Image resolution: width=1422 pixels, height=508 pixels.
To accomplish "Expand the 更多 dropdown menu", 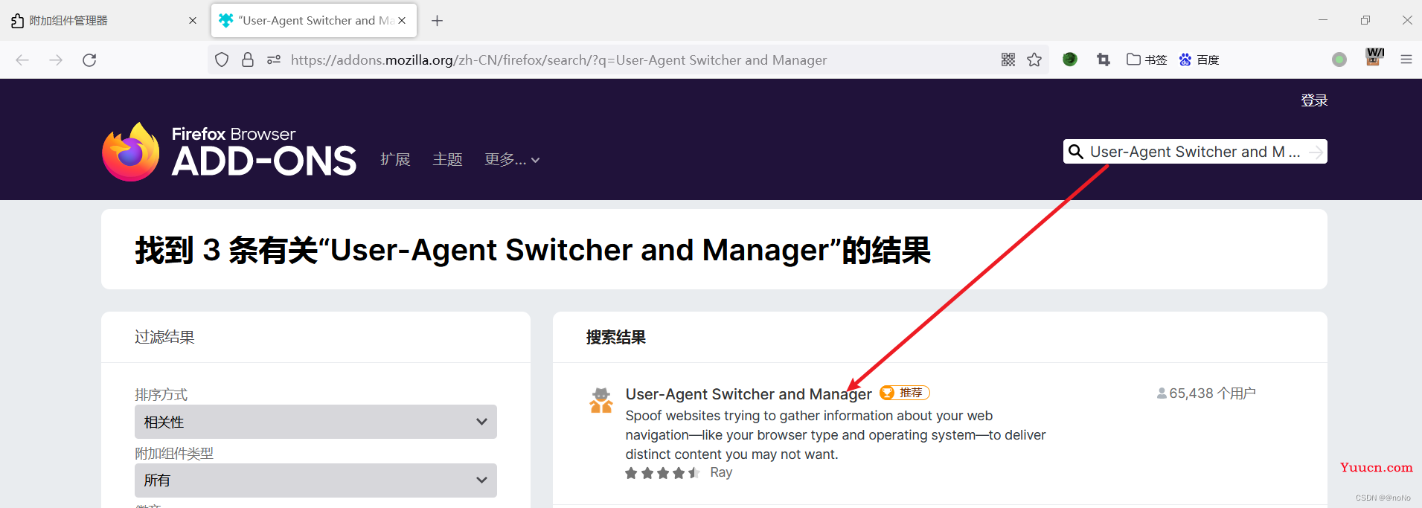I will coord(512,159).
